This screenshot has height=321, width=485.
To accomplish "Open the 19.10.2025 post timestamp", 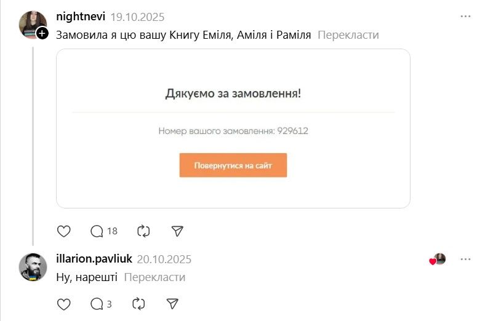I will (x=137, y=17).
